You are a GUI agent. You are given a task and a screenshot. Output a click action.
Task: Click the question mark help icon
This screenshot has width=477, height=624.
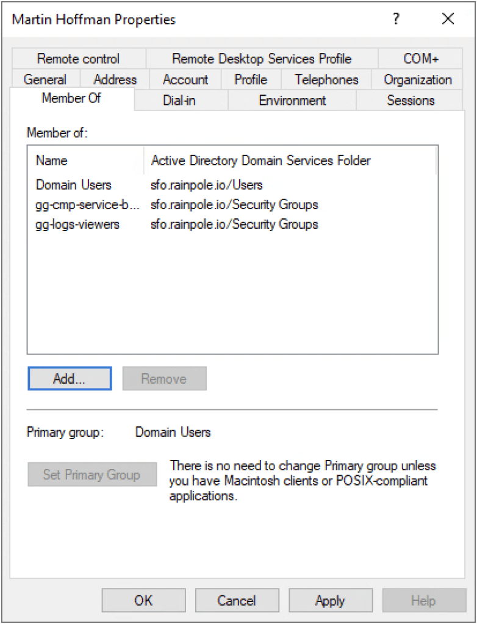click(396, 19)
